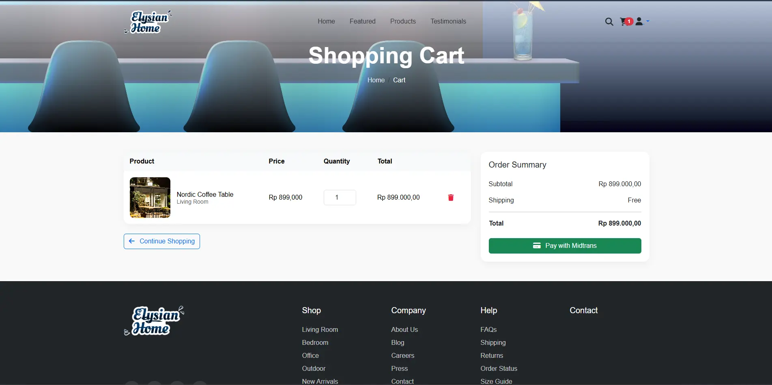Open the About Us footer link

(404, 330)
